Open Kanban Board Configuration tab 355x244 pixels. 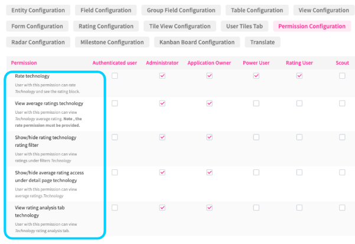click(196, 42)
